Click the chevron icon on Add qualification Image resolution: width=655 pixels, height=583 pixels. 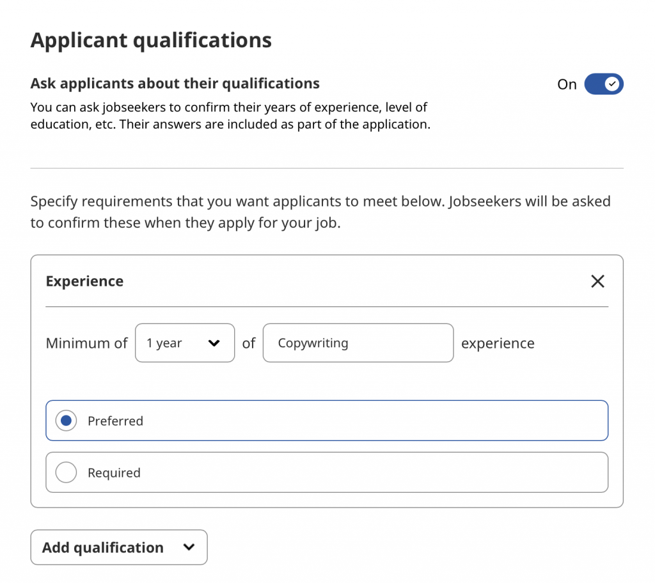[189, 547]
